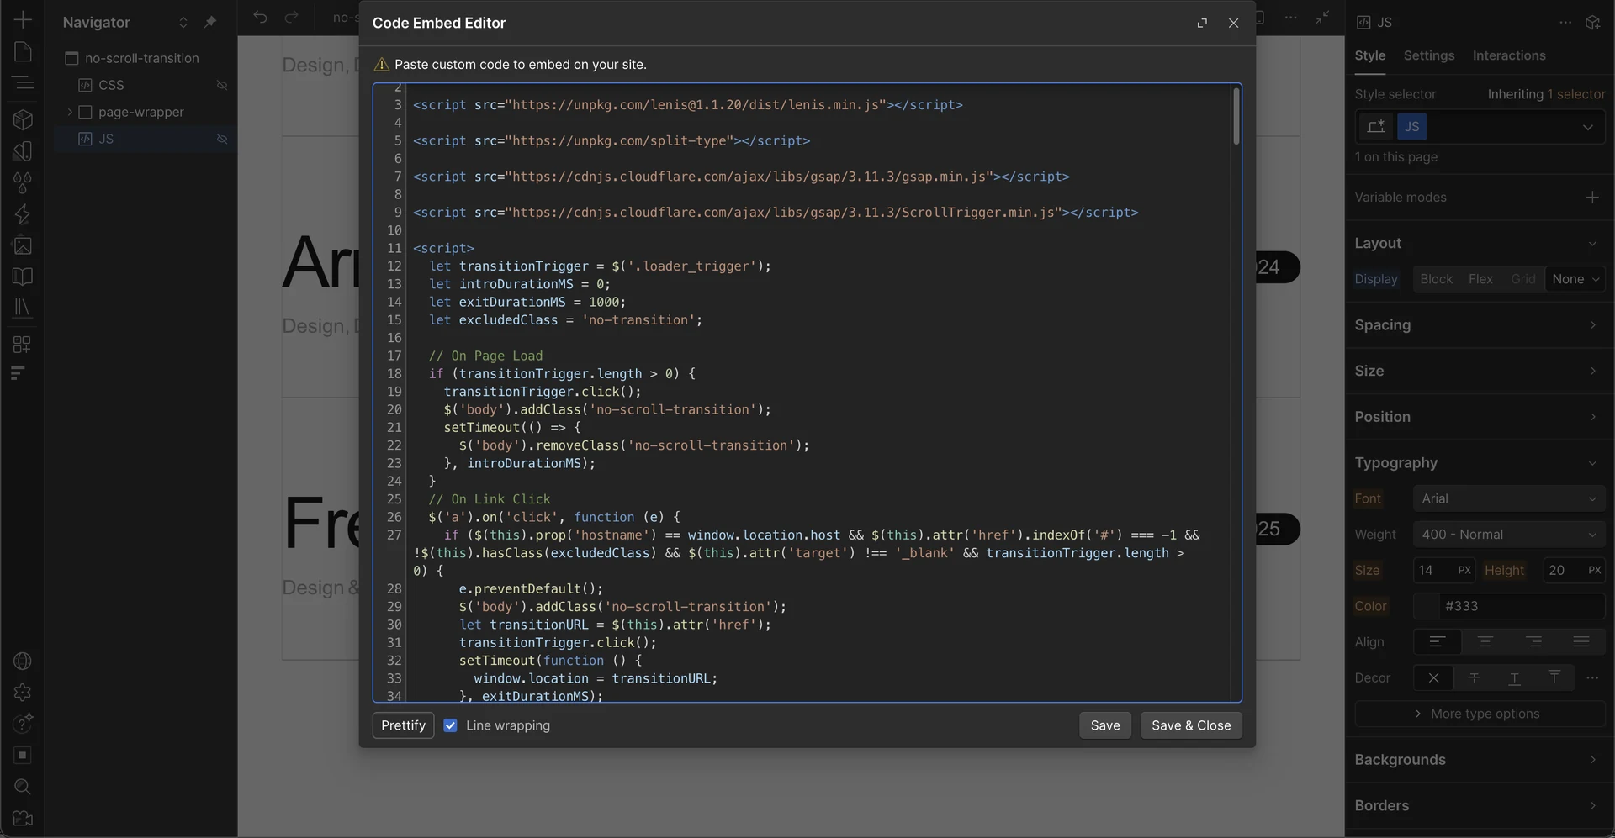
Task: Open the Interactions lightning icon
Action: pos(23,214)
